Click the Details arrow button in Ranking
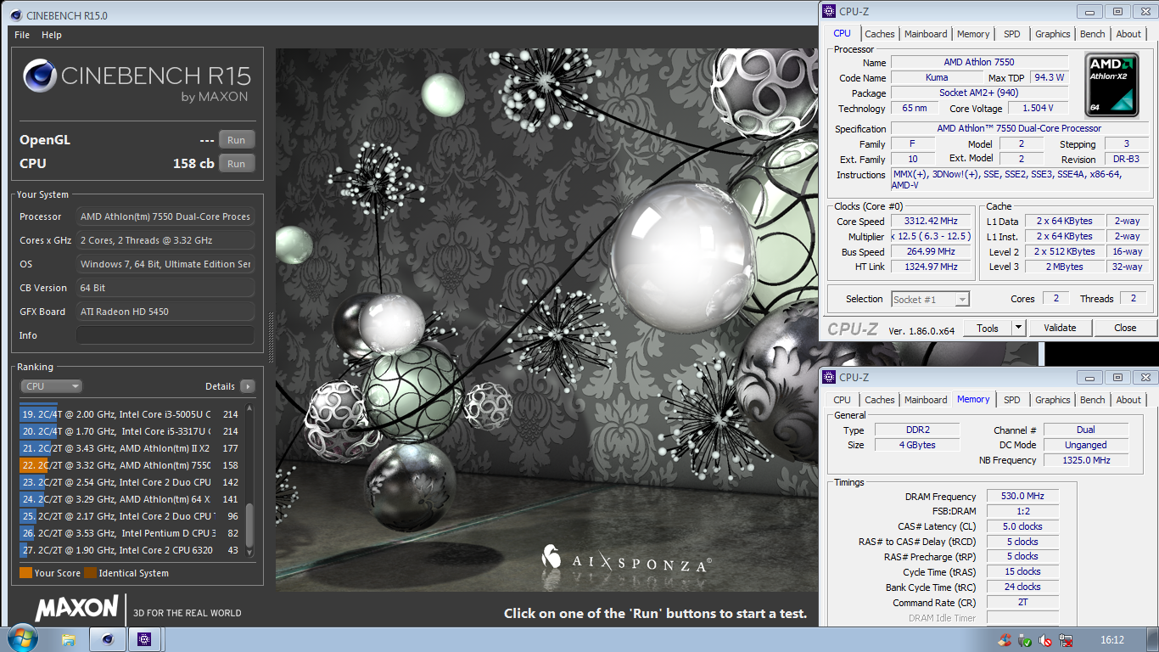Image resolution: width=1159 pixels, height=652 pixels. click(247, 386)
